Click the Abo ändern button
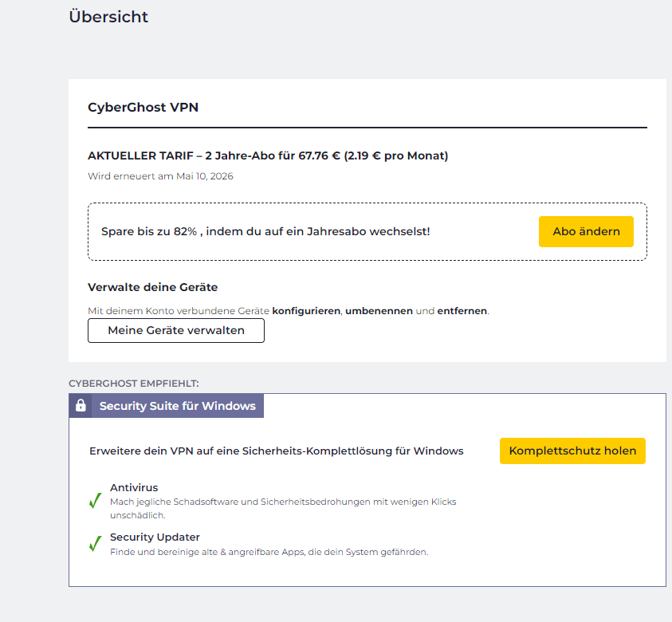This screenshot has height=622, width=672. click(x=586, y=231)
